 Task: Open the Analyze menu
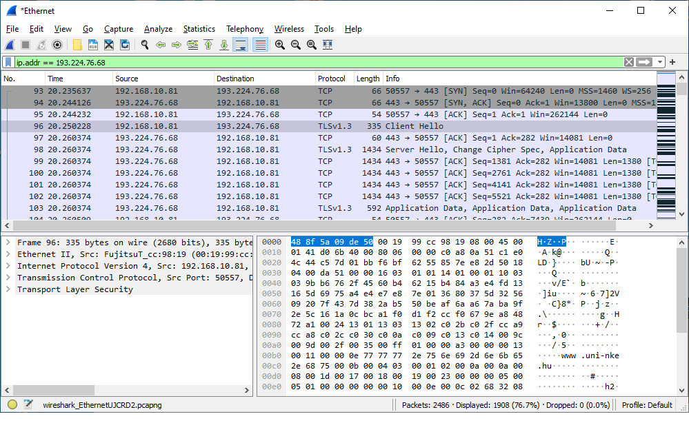tap(158, 29)
